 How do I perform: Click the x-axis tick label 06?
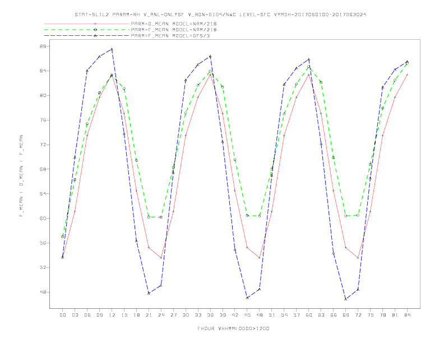coord(87,315)
